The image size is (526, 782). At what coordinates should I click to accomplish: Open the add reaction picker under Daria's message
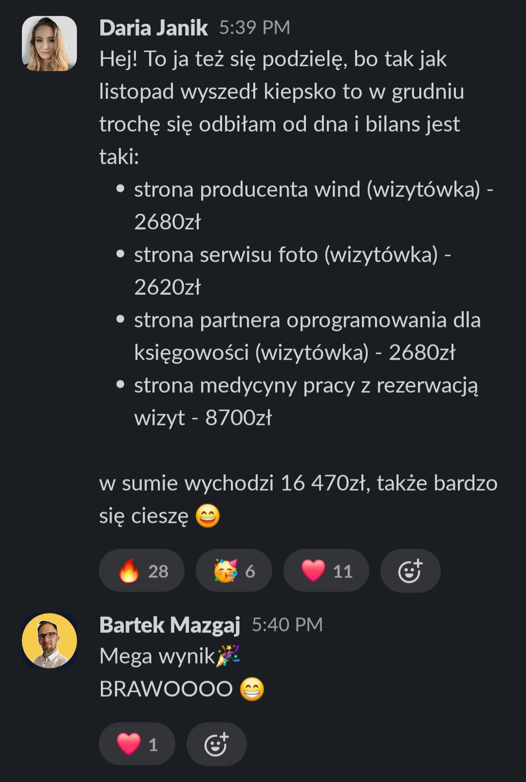410,571
